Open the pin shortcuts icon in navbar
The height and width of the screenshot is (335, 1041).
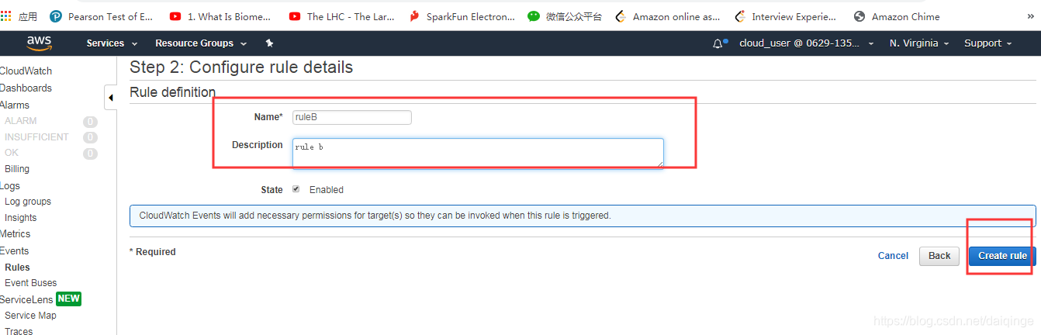tap(269, 43)
